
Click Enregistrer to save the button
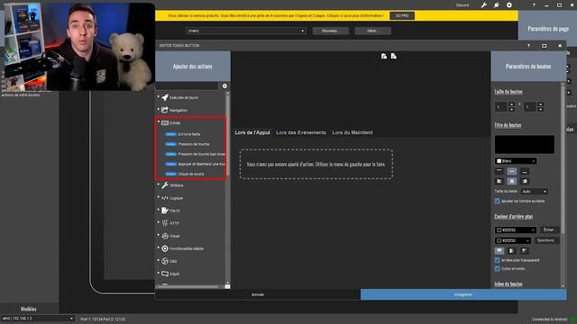point(463,294)
